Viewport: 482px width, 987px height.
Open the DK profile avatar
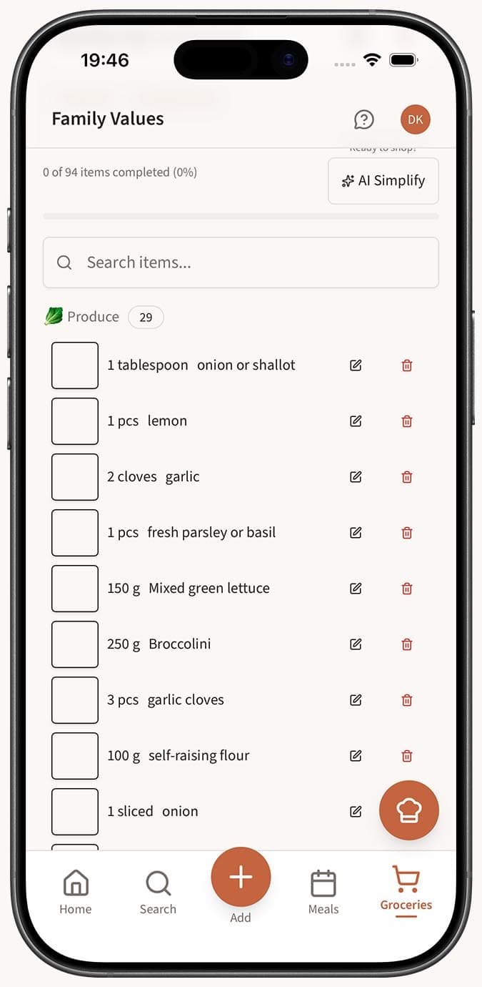pyautogui.click(x=415, y=119)
